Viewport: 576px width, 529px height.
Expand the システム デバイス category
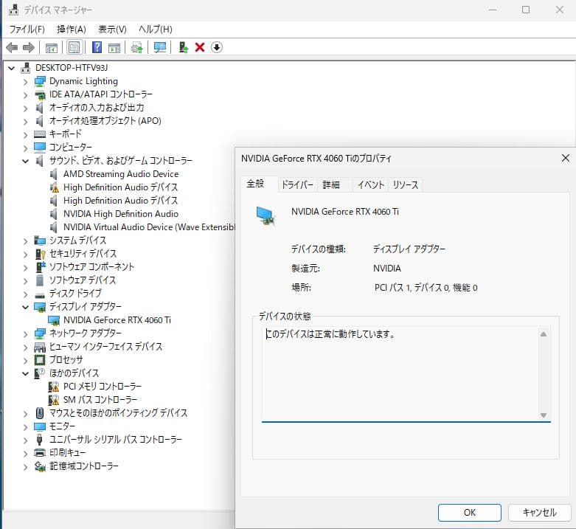coord(25,241)
